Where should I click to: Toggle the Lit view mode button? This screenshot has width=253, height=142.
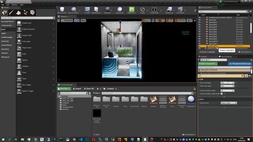77,21
